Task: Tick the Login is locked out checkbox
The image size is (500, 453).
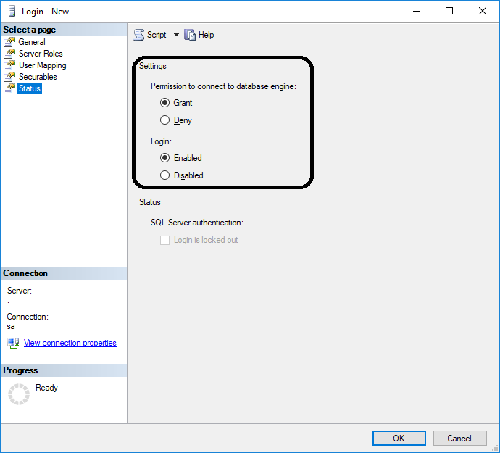Action: (x=165, y=240)
